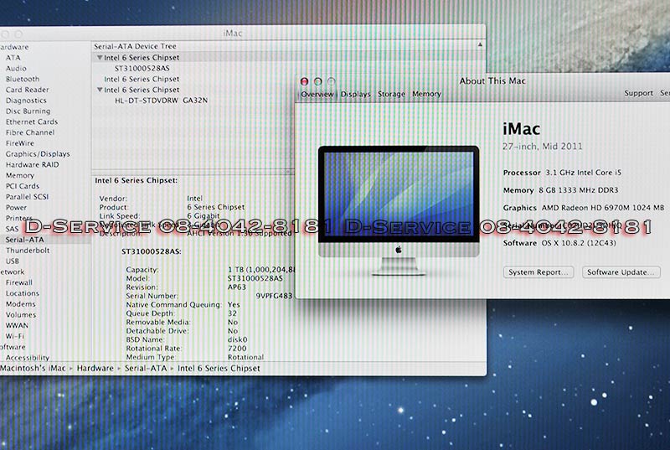The width and height of the screenshot is (670, 450).
Task: Select Parallel SCSI entry
Action: pos(27,197)
